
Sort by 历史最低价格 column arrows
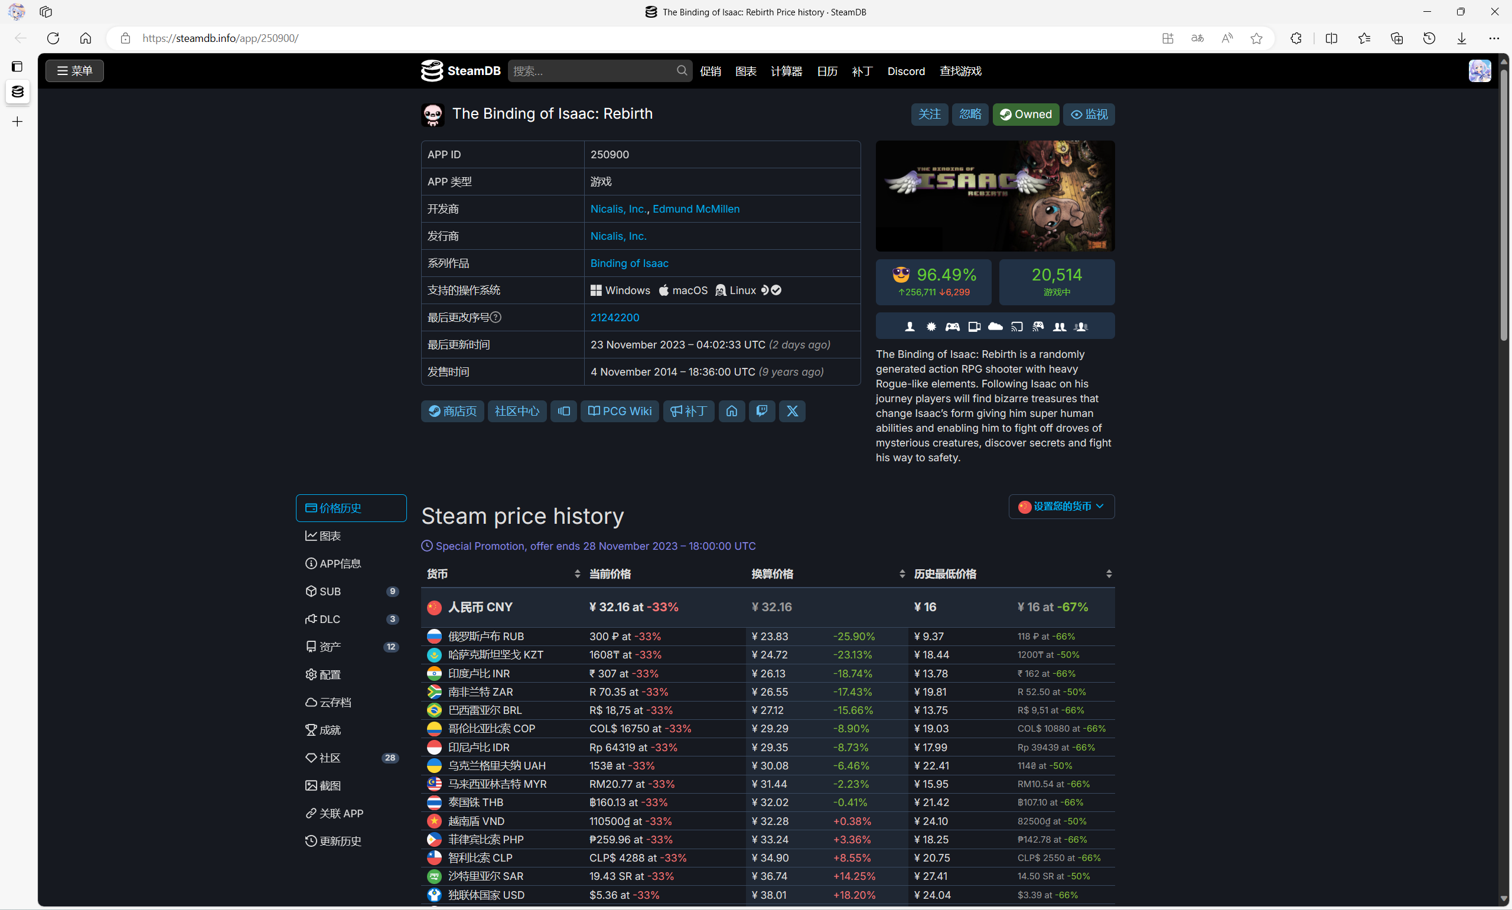pos(1109,574)
